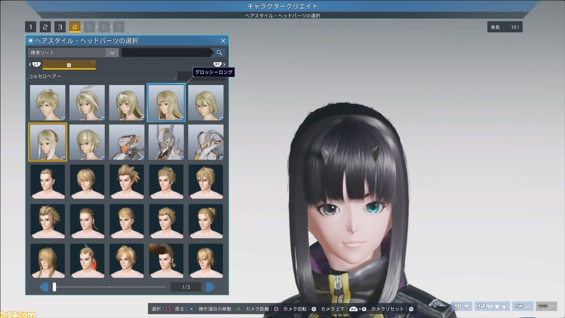Image resolution: width=565 pixels, height=318 pixels.
Task: Choose the long-haired male hairstyle
Action: coord(48,261)
